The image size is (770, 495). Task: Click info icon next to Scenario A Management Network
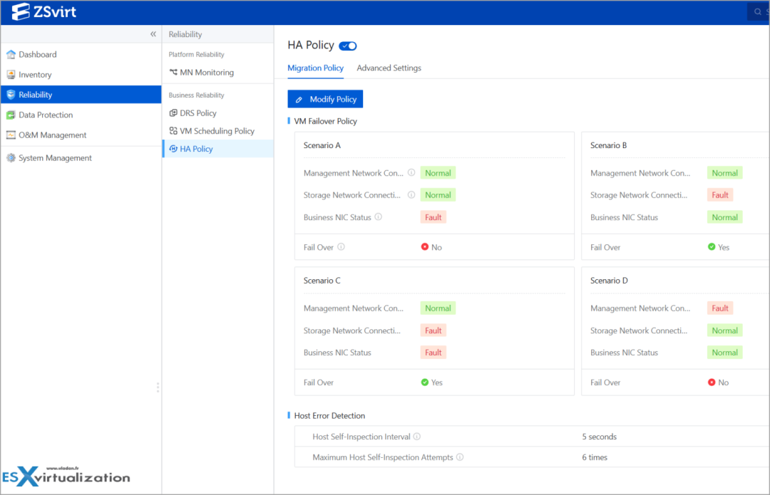[411, 172]
